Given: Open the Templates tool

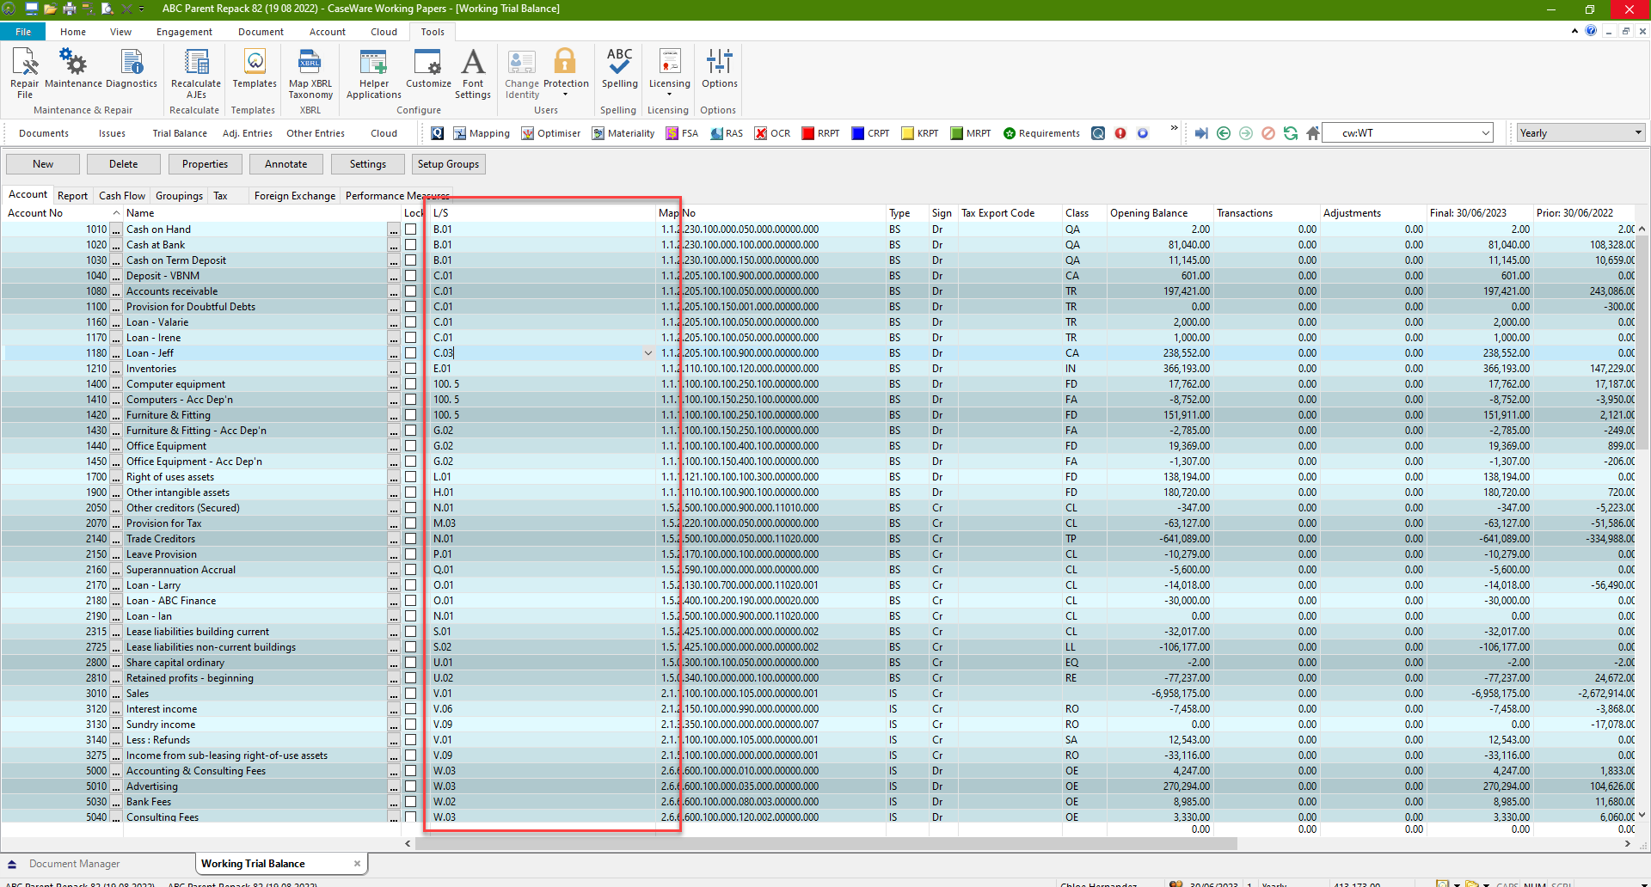Looking at the screenshot, I should (x=255, y=68).
